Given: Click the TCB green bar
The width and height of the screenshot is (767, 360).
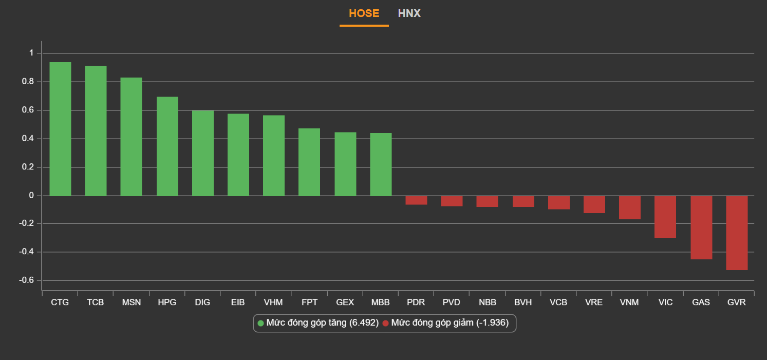Looking at the screenshot, I should pos(96,131).
